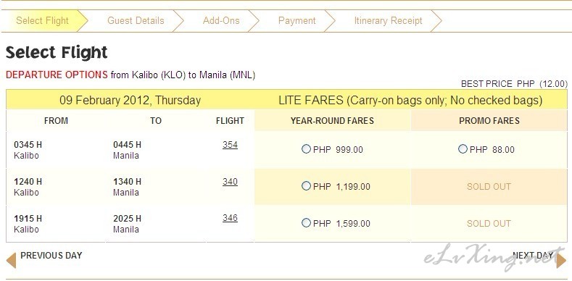572x281 pixels.
Task: Open flight 340 details link
Action: [x=230, y=182]
